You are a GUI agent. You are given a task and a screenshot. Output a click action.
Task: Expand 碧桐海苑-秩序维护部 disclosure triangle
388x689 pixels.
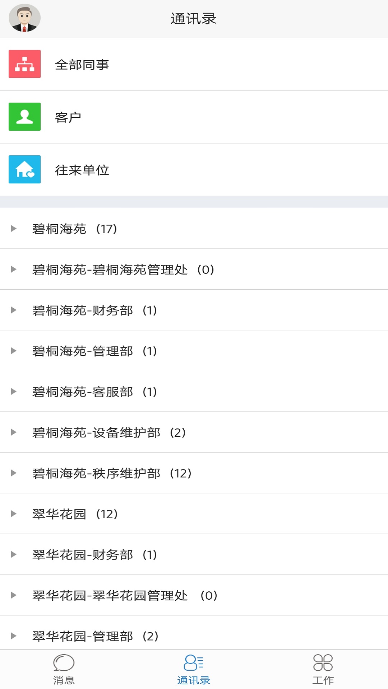point(14,473)
